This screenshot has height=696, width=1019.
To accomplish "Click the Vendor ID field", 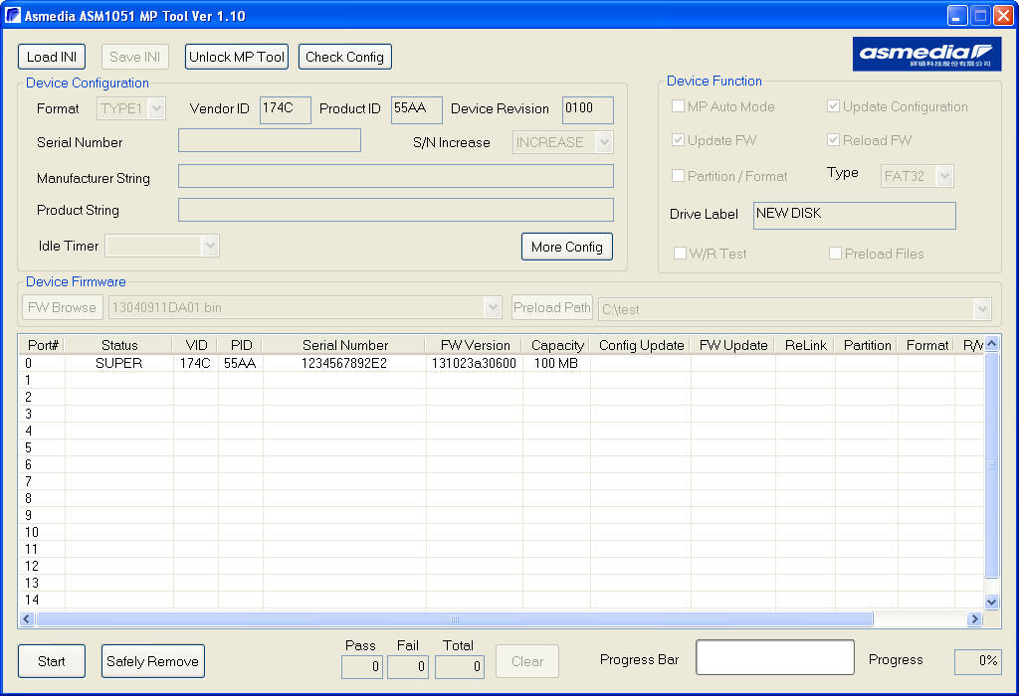I will tap(286, 109).
